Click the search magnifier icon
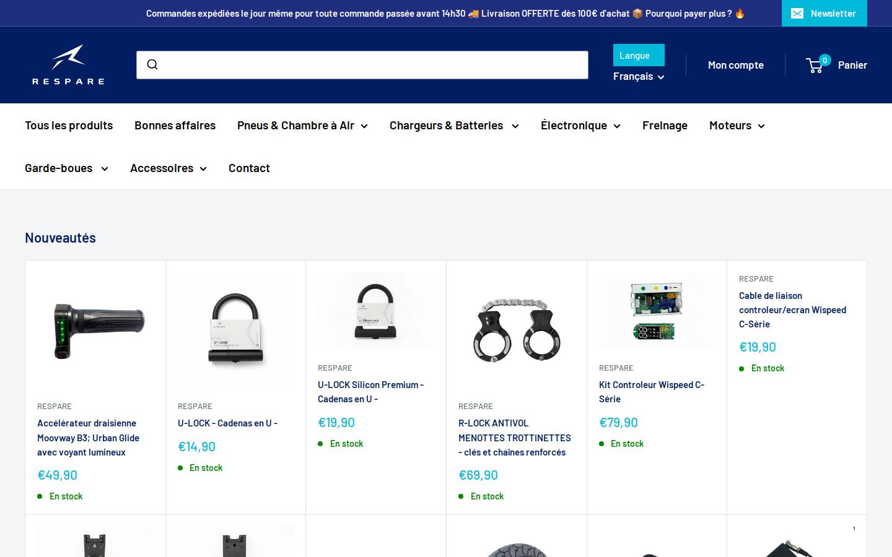This screenshot has height=557, width=892. 152,64
